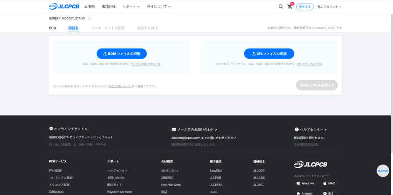Viewport: 393px width, 195px height.
Task: Download the Windows JLCONE app
Action: point(305,184)
